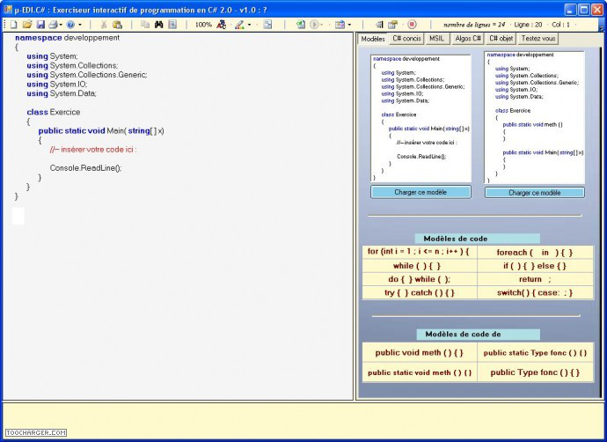Insert the foreach loop code template
This screenshot has height=442, width=607.
(x=535, y=252)
